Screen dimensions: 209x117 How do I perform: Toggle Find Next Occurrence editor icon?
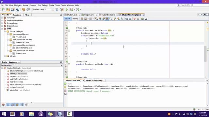tap(104, 19)
